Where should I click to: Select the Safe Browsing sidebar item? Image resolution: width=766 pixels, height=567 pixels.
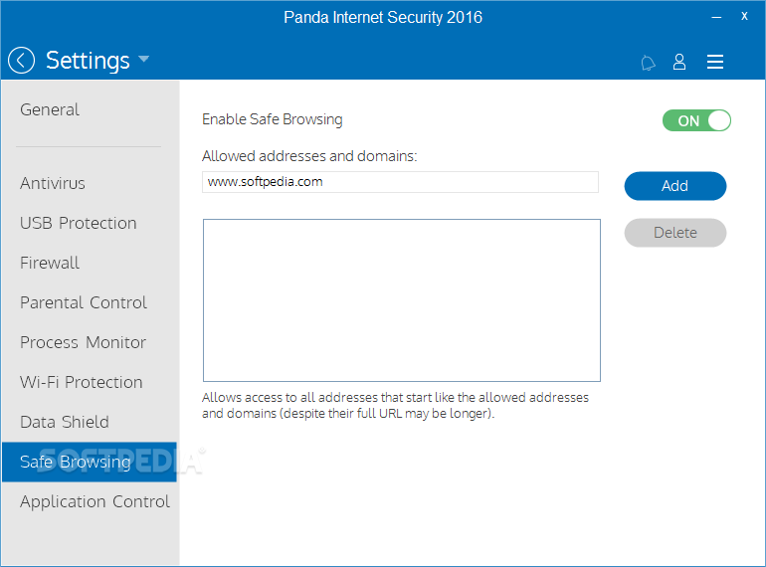89,462
